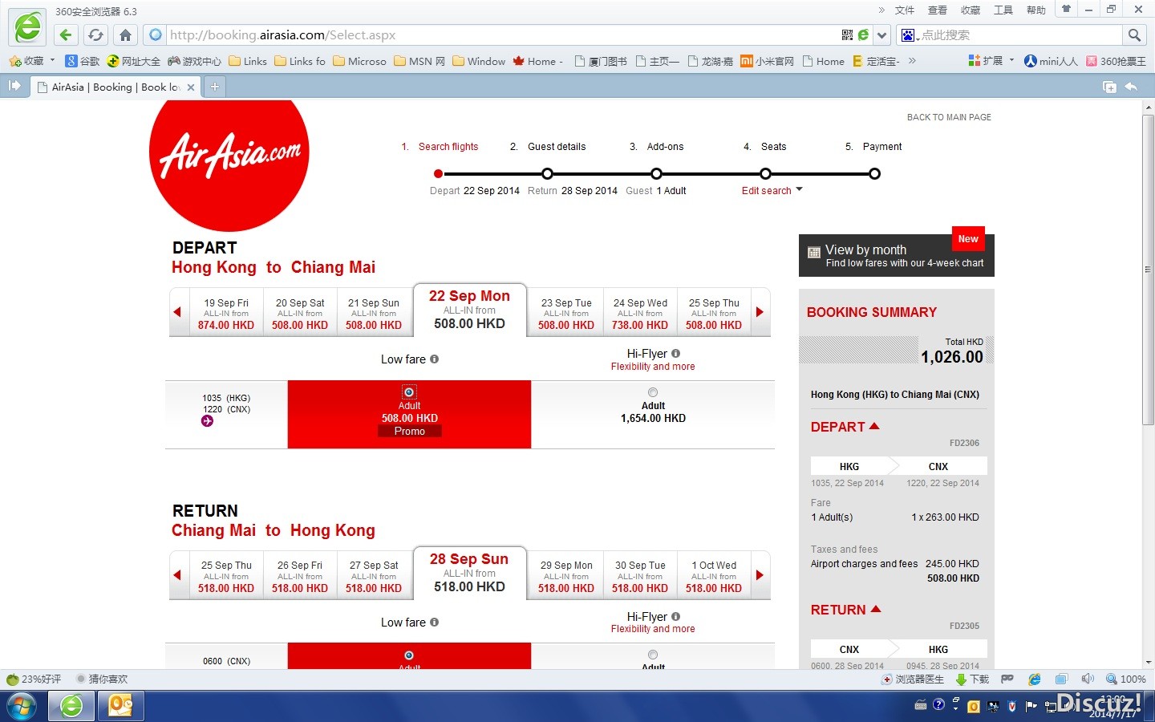Click the Payment progress step circle
The image size is (1155, 722).
pos(874,173)
